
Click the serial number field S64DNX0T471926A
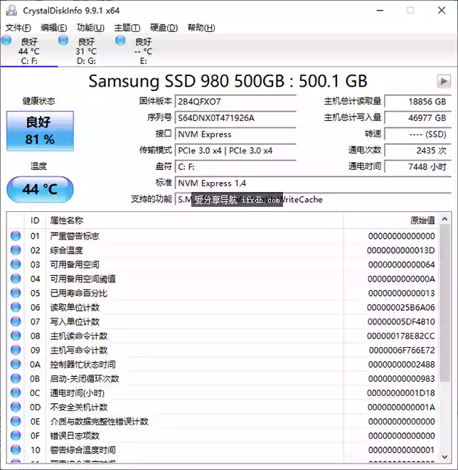tap(235, 118)
